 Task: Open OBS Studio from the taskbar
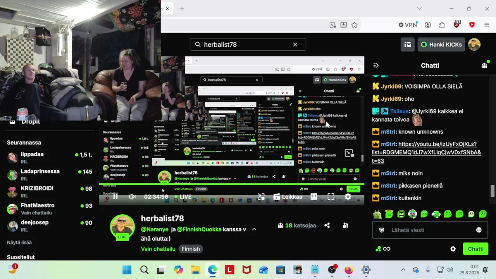[x=332, y=270]
